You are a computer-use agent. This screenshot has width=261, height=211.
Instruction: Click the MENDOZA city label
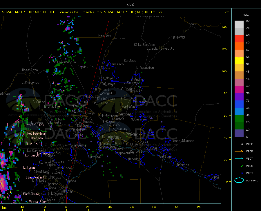point(77,106)
